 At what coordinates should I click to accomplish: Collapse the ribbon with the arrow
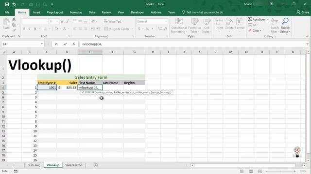tap(307, 36)
